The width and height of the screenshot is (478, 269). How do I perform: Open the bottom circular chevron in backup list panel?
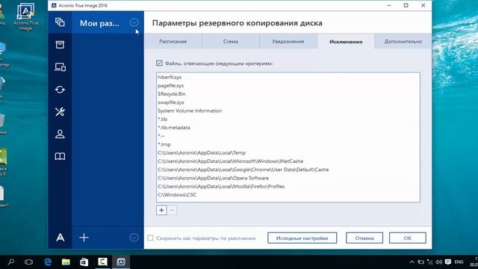pyautogui.click(x=134, y=238)
